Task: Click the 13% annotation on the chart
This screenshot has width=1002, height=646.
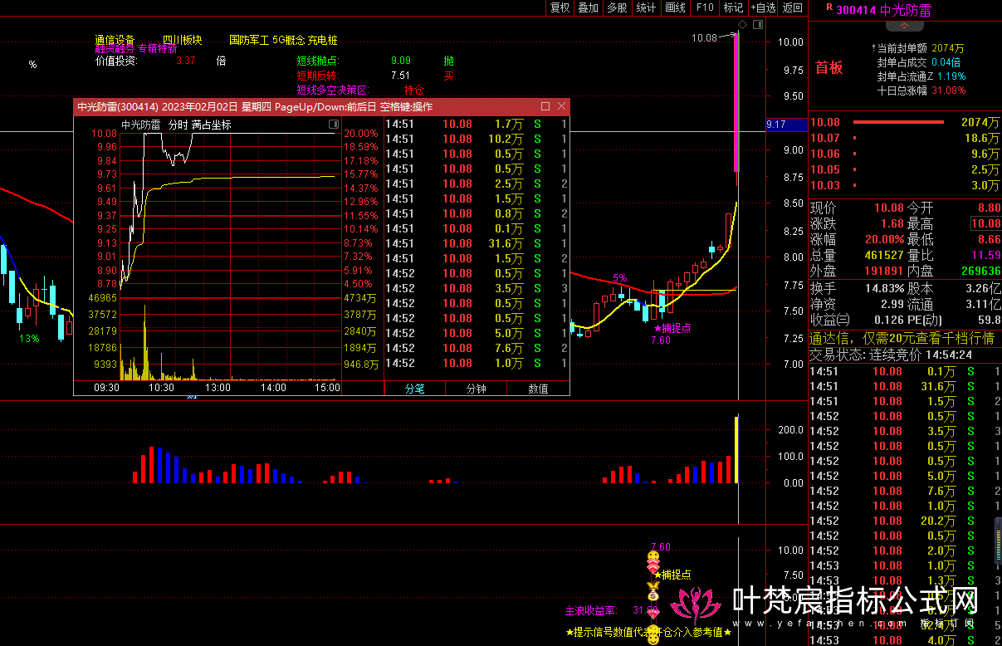Action: point(30,338)
